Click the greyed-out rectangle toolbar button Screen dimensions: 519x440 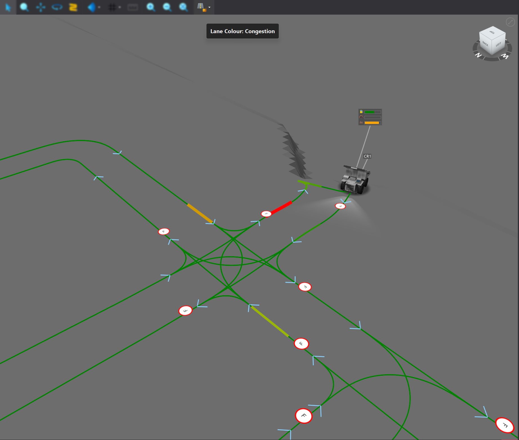[x=132, y=7]
